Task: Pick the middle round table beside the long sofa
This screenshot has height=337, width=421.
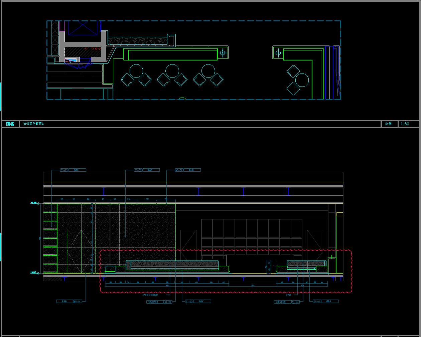Action: 172,71
